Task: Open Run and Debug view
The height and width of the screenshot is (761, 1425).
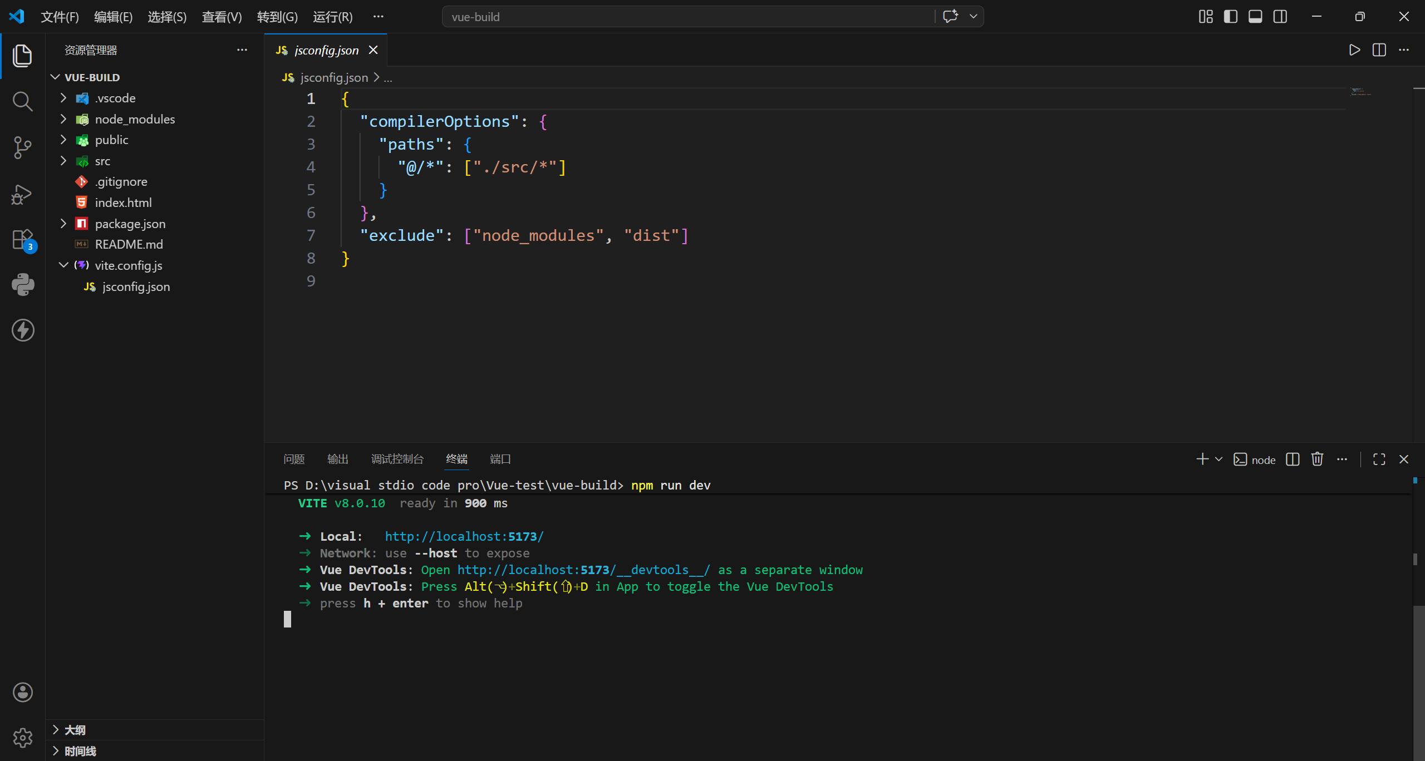Action: [x=22, y=194]
